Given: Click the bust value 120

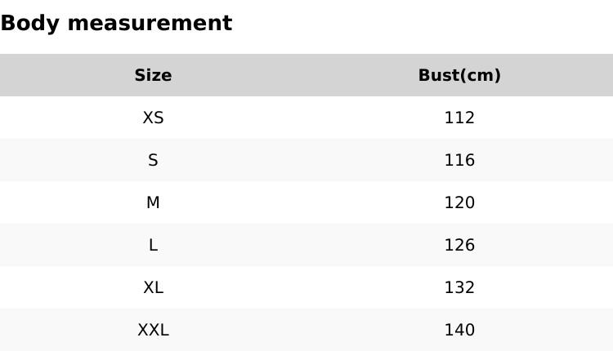Looking at the screenshot, I should point(459,202).
